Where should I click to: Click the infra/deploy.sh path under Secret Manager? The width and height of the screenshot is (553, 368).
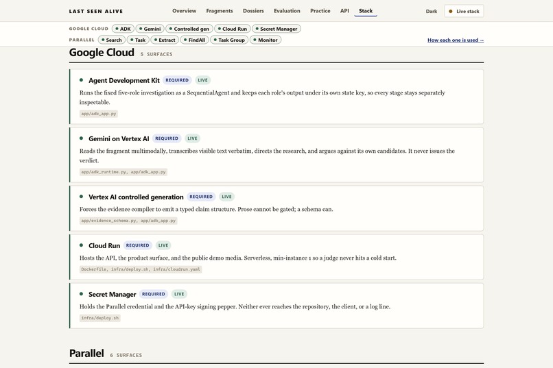click(x=100, y=318)
